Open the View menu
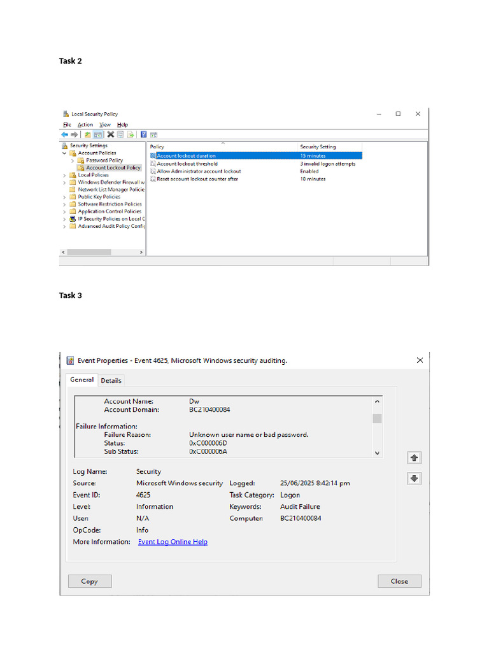 tap(105, 125)
